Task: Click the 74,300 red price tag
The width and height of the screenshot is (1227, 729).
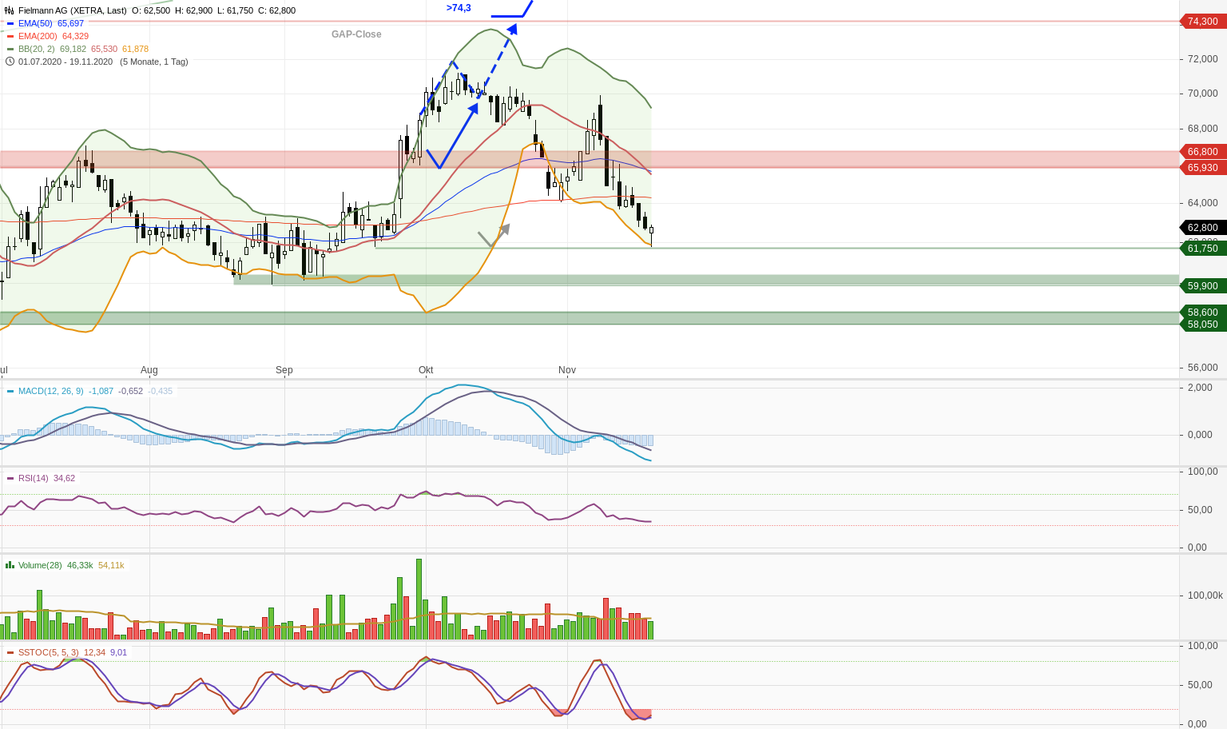Action: tap(1202, 22)
